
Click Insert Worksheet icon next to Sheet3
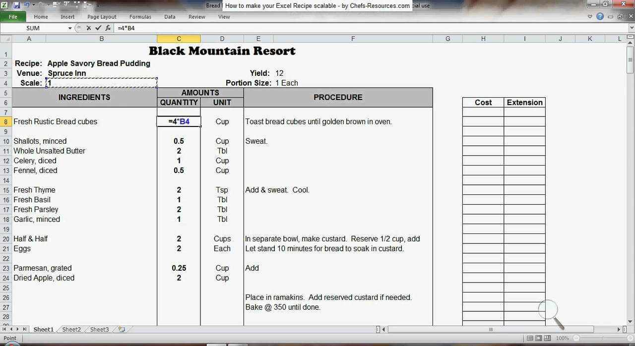click(x=122, y=330)
